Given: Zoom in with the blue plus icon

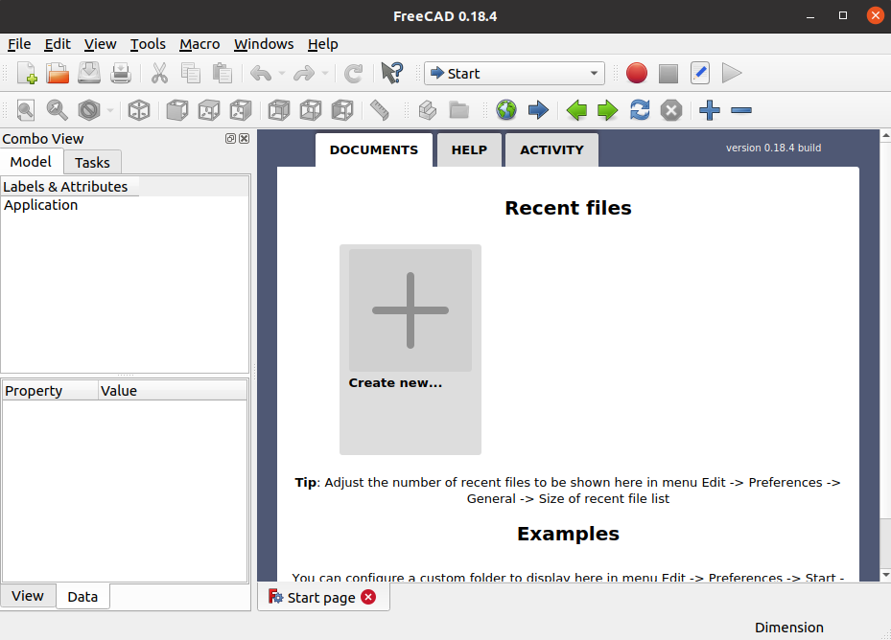Looking at the screenshot, I should pyautogui.click(x=710, y=110).
